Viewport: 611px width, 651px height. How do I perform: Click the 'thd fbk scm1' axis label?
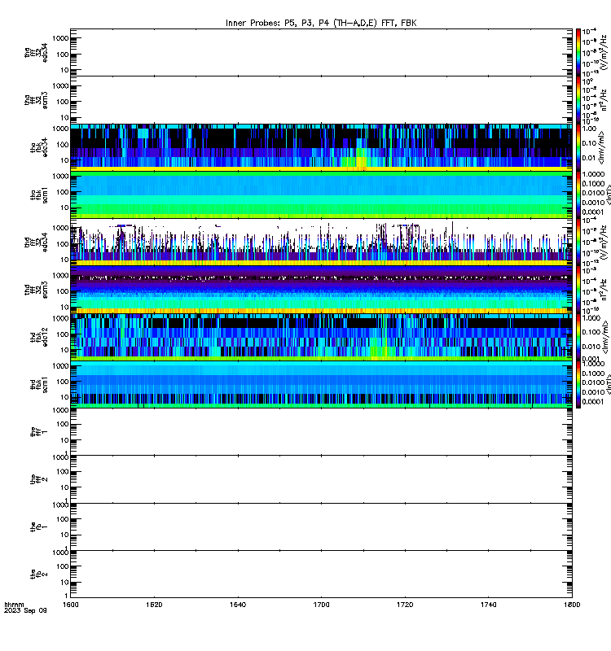tap(39, 384)
